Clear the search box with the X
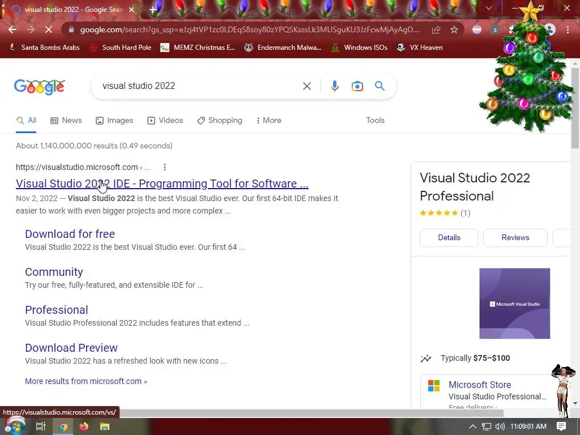Viewport: 580px width, 435px height. coord(306,86)
